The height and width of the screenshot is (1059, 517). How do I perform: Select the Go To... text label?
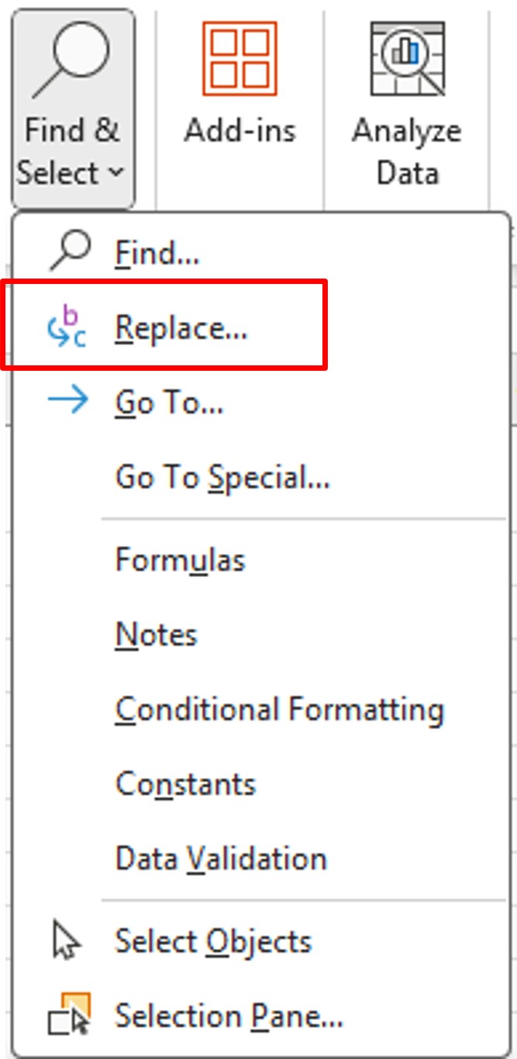[x=169, y=403]
